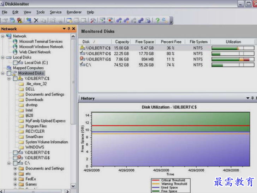Open the hammer and wrench tools icon

pyautogui.click(x=93, y=20)
